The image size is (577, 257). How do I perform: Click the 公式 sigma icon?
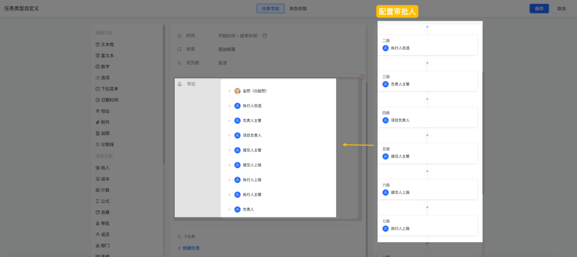(x=97, y=201)
